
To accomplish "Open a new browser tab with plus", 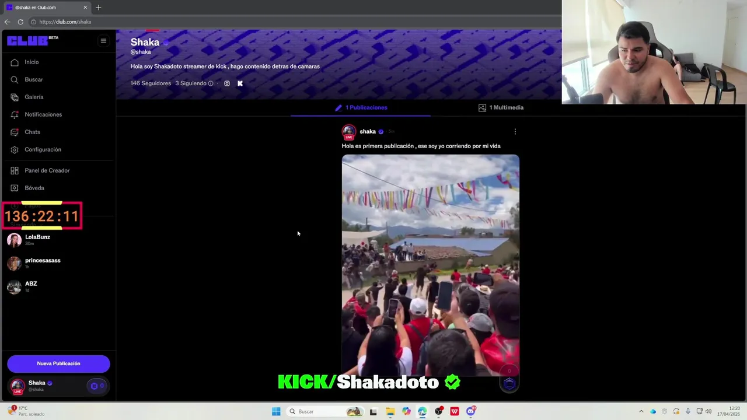I will 98,8.
